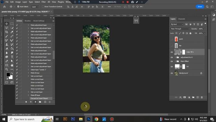Image resolution: width=216 pixels, height=122 pixels.
Task: Hide the Color Fill 1 layer
Action: click(x=172, y=52)
